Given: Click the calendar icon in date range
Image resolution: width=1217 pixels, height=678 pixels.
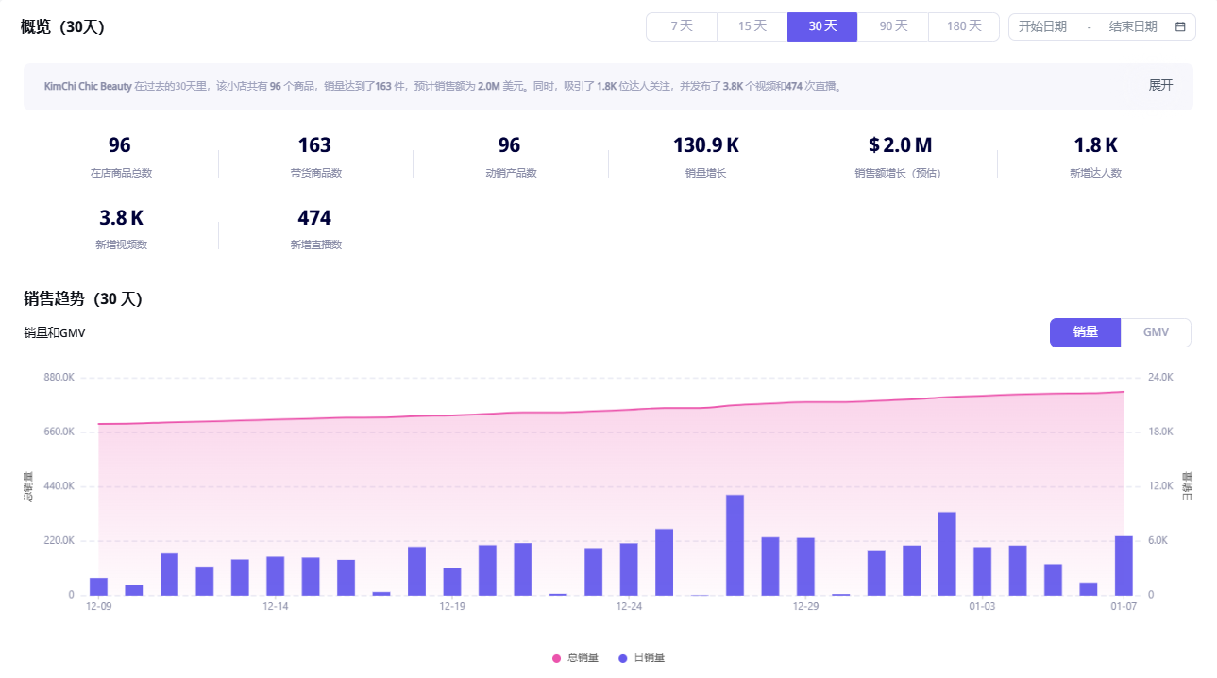Looking at the screenshot, I should click(1180, 26).
